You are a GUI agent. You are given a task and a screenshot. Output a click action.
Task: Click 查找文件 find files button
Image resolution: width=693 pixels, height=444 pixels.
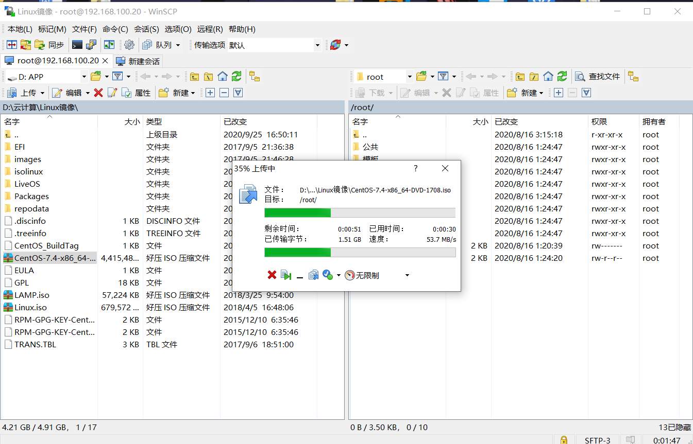point(598,77)
